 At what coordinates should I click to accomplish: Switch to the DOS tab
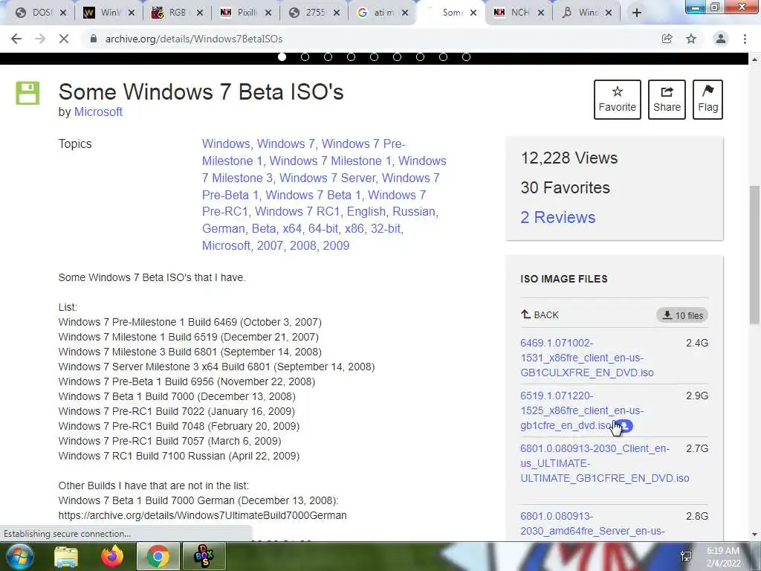pos(41,13)
